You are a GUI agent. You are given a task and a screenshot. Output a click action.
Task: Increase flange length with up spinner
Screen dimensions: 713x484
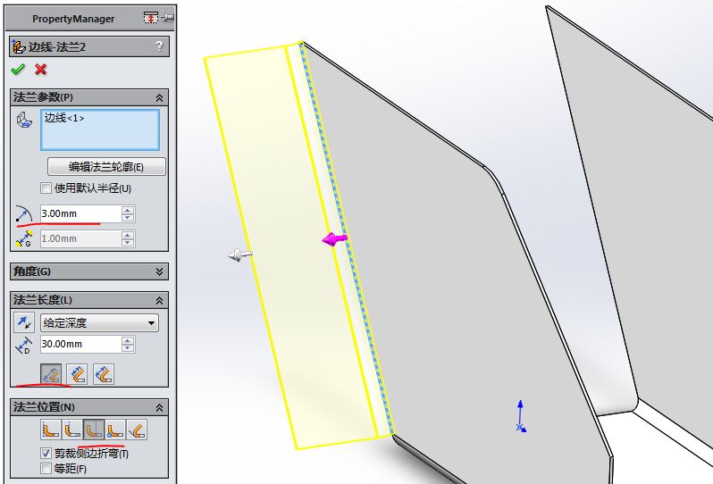pos(128,340)
